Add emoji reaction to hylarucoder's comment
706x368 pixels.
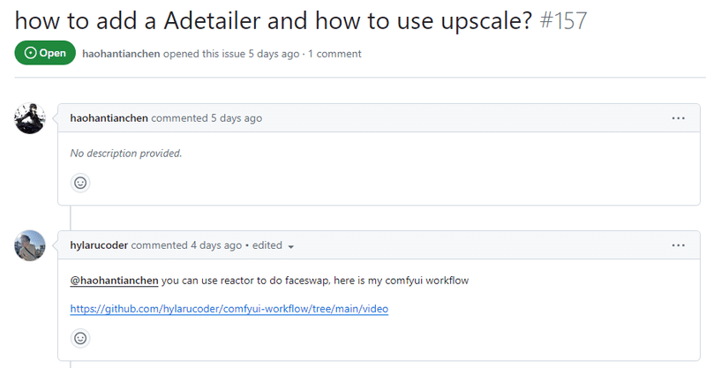point(80,337)
